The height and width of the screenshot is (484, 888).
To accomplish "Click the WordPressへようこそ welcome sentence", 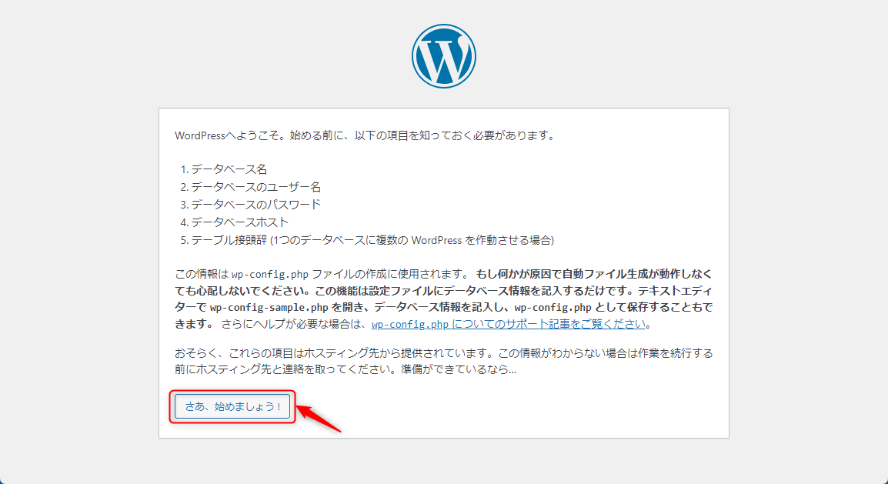I will (x=365, y=135).
